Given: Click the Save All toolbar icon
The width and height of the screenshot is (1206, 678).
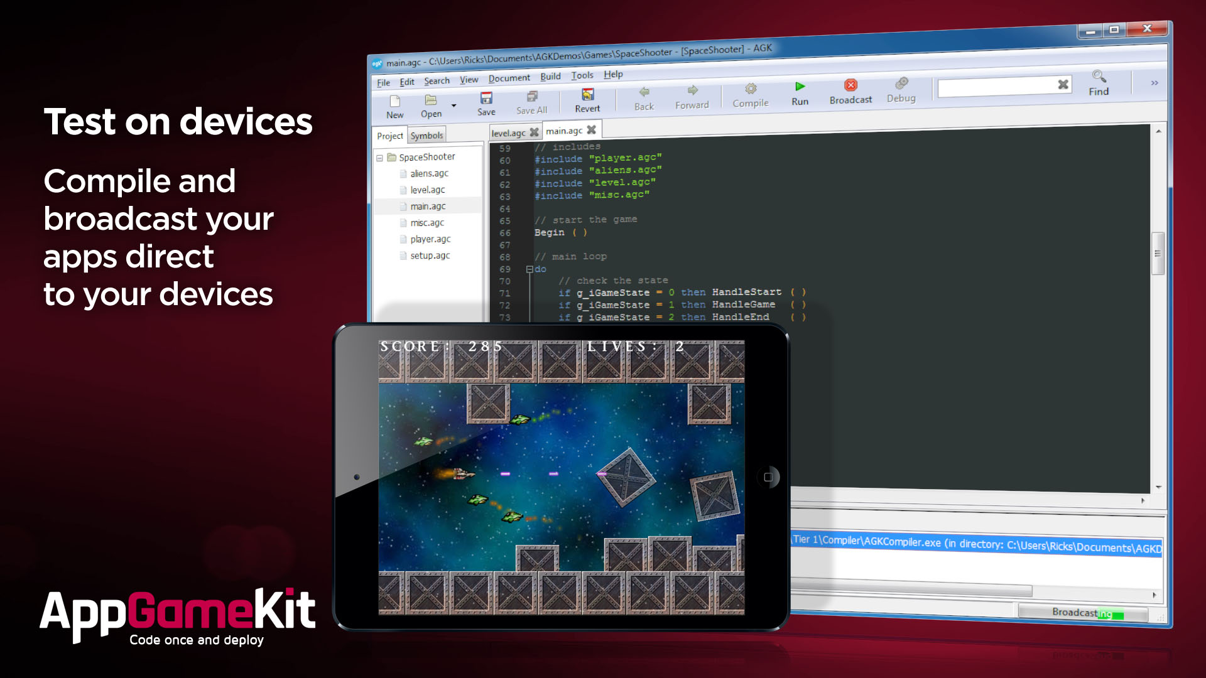Looking at the screenshot, I should [x=531, y=98].
